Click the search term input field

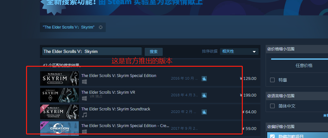click(x=92, y=51)
